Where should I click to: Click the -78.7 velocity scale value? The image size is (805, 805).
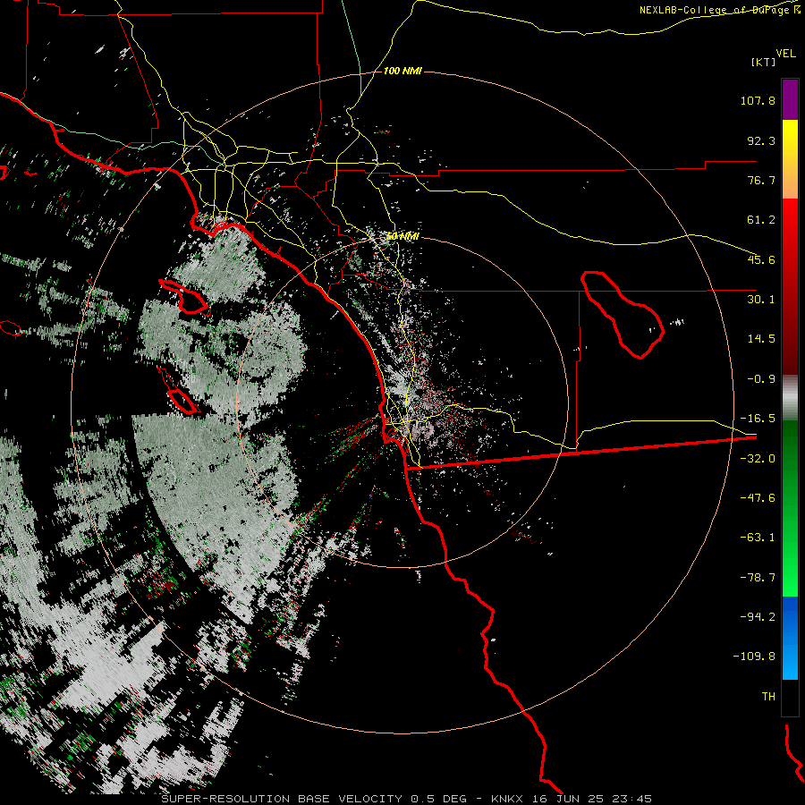click(758, 578)
